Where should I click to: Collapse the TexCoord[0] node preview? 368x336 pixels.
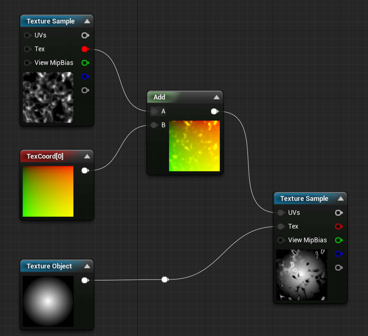click(87, 156)
